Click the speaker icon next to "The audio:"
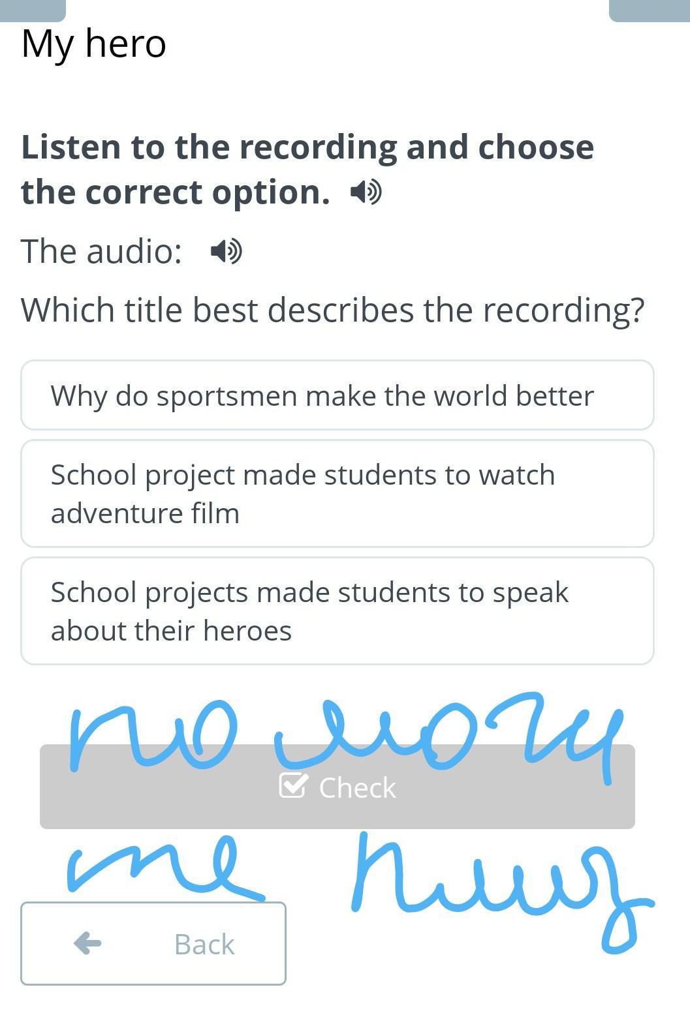This screenshot has height=1015, width=690. point(227,251)
